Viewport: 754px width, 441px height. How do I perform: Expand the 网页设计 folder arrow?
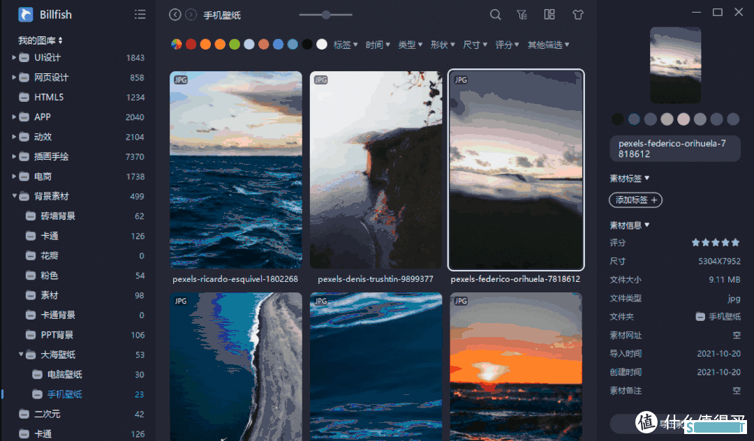[x=14, y=77]
